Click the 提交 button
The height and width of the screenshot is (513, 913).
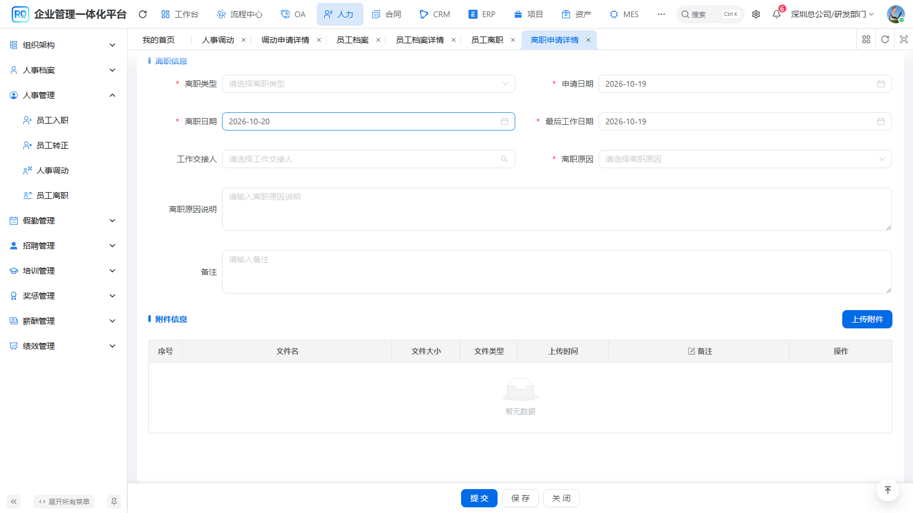coord(479,498)
